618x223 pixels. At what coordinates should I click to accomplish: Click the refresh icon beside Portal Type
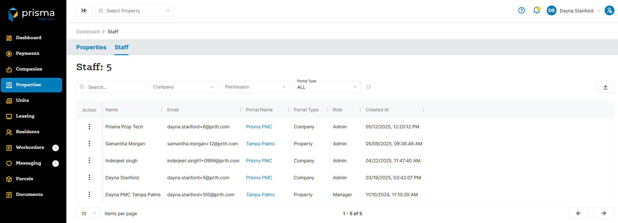pos(368,87)
